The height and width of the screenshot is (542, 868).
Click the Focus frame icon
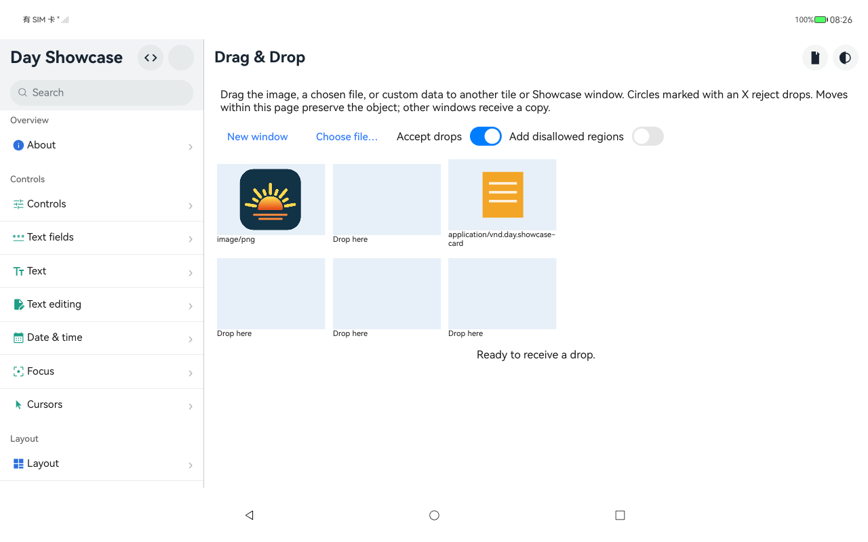[x=18, y=371]
